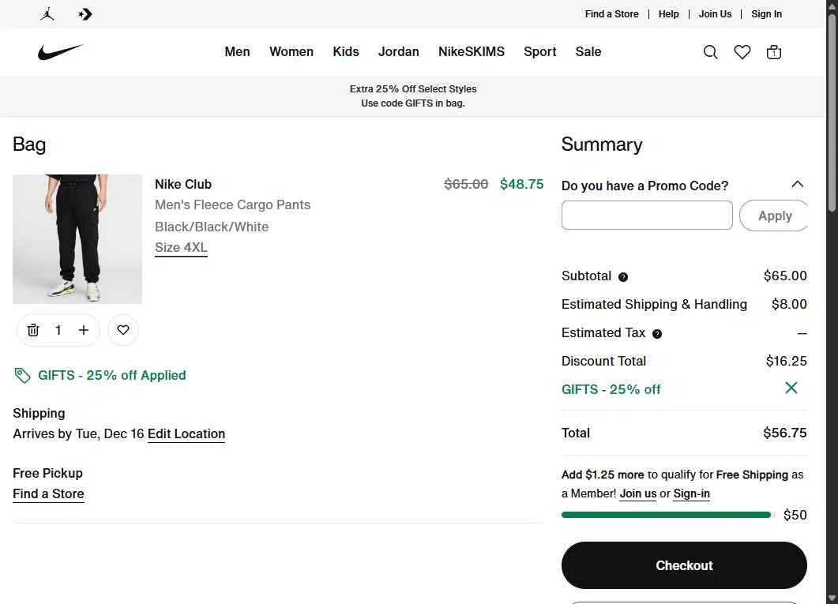
Task: Remove the GIFTS promo code with X
Action: [x=791, y=388]
